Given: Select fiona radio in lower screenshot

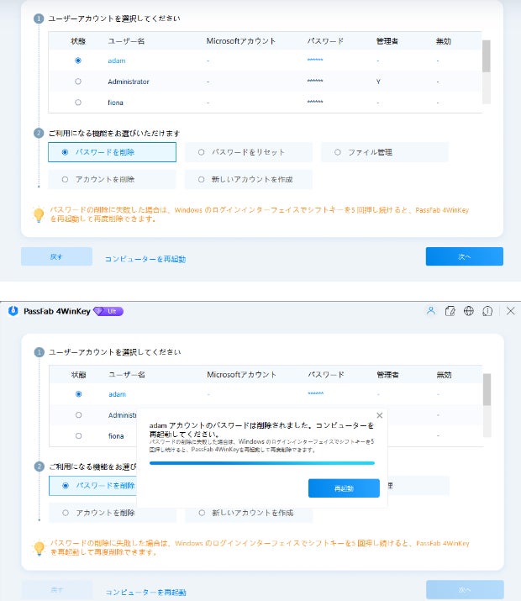Looking at the screenshot, I should tap(78, 435).
